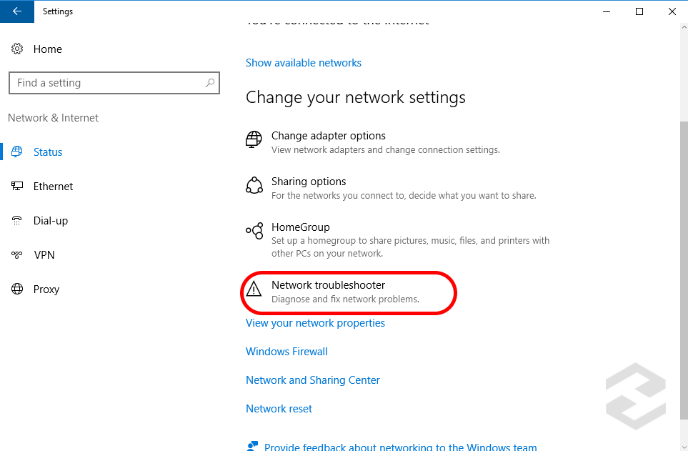Image resolution: width=688 pixels, height=451 pixels.
Task: Open Network and Sharing Center link
Action: [313, 380]
